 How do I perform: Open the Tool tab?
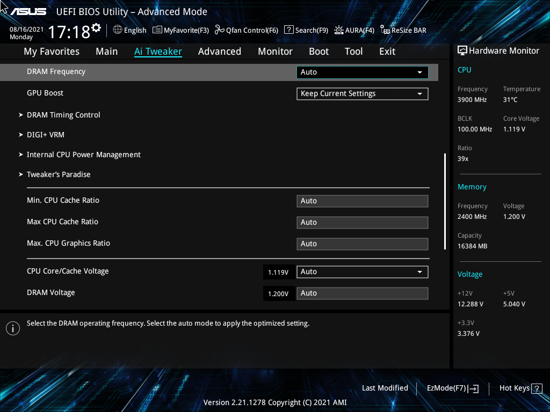pyautogui.click(x=353, y=51)
